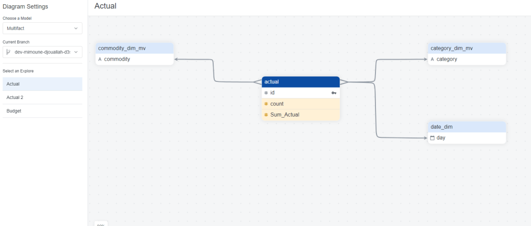Select the date_dim table header
Image resolution: width=531 pixels, height=226 pixels.
point(467,127)
